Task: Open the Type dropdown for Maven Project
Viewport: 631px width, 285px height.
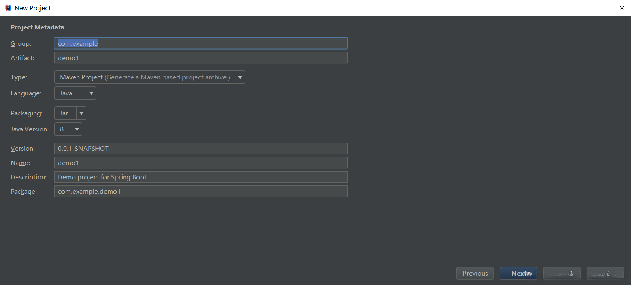Action: coord(150,77)
